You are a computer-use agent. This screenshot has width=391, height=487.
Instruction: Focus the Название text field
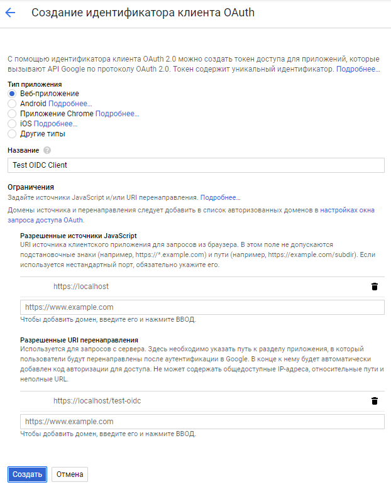tap(196, 165)
